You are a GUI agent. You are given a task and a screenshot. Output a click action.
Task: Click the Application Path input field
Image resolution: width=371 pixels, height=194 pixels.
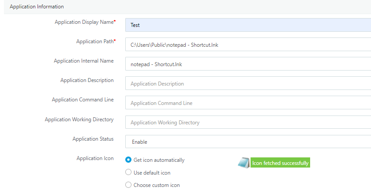pyautogui.click(x=248, y=45)
